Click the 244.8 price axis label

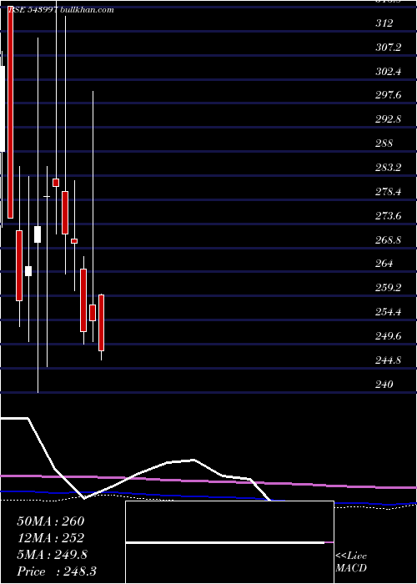389,360
